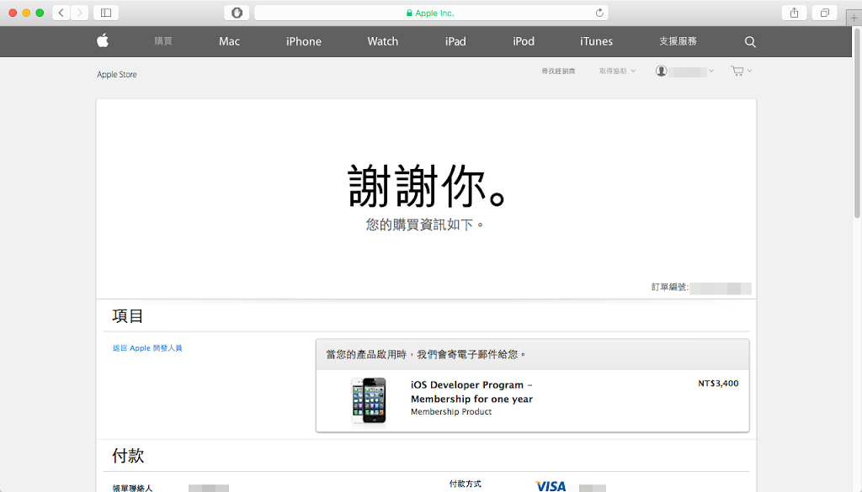Click the 尋找經銷商 link

[x=558, y=71]
